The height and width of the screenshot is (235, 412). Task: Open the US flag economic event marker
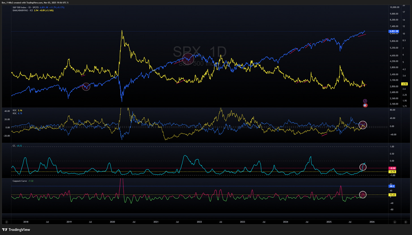(x=365, y=105)
